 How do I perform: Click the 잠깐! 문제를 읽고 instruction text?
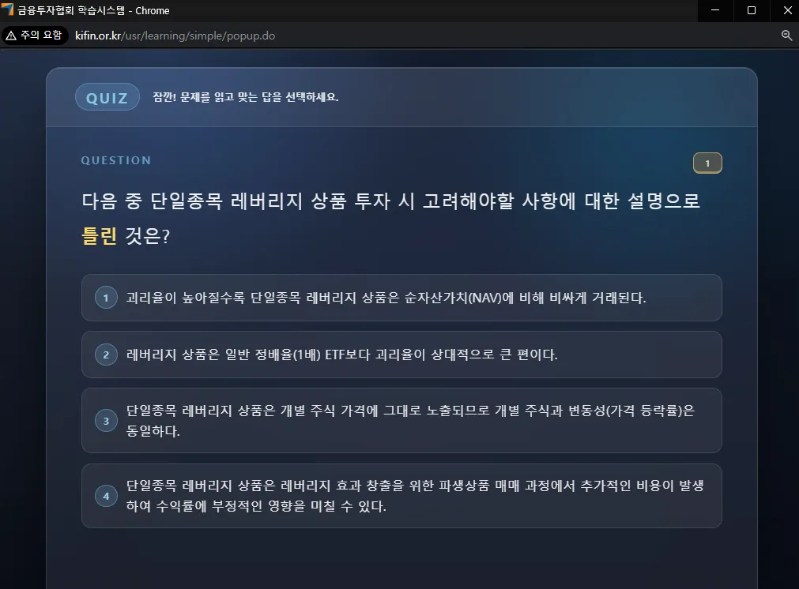pyautogui.click(x=246, y=97)
